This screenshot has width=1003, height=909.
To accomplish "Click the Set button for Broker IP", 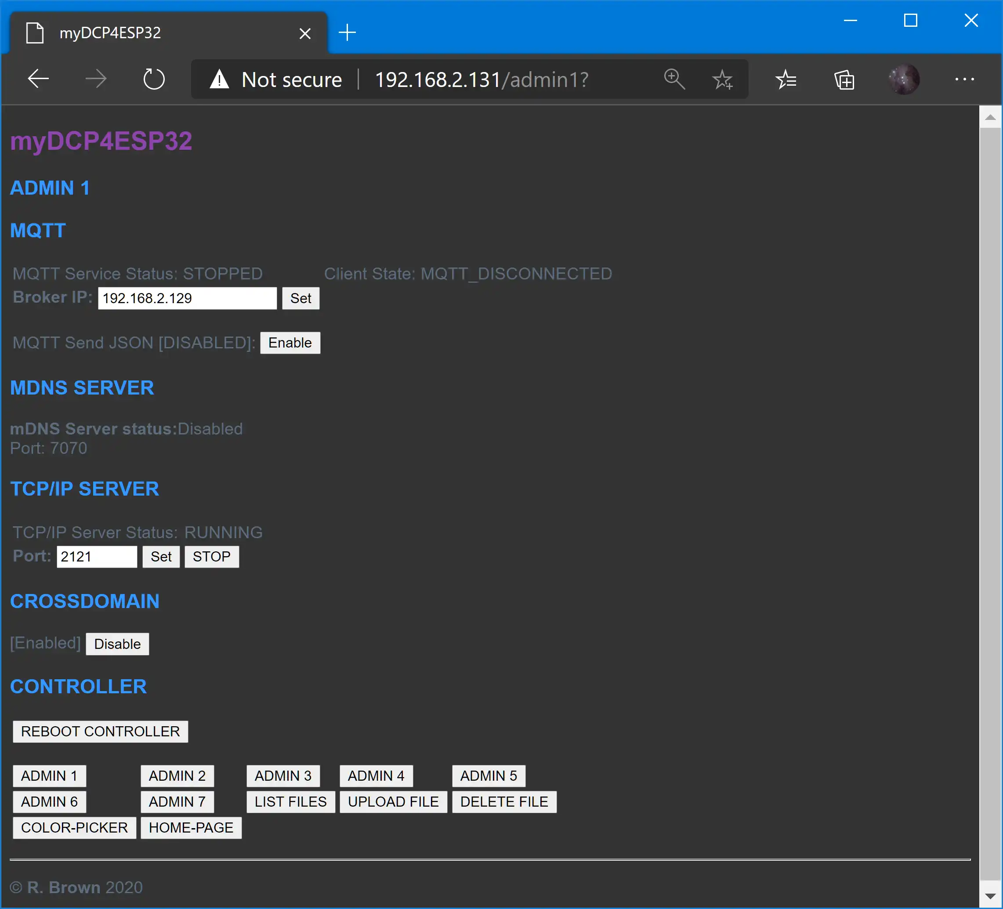I will [301, 298].
